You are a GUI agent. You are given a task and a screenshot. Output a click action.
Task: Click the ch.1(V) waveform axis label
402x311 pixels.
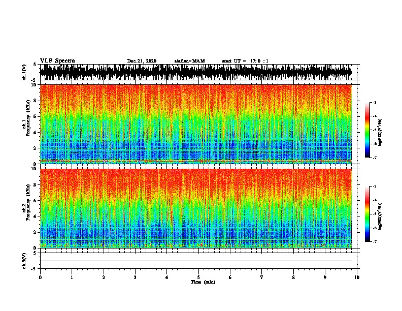click(x=24, y=72)
